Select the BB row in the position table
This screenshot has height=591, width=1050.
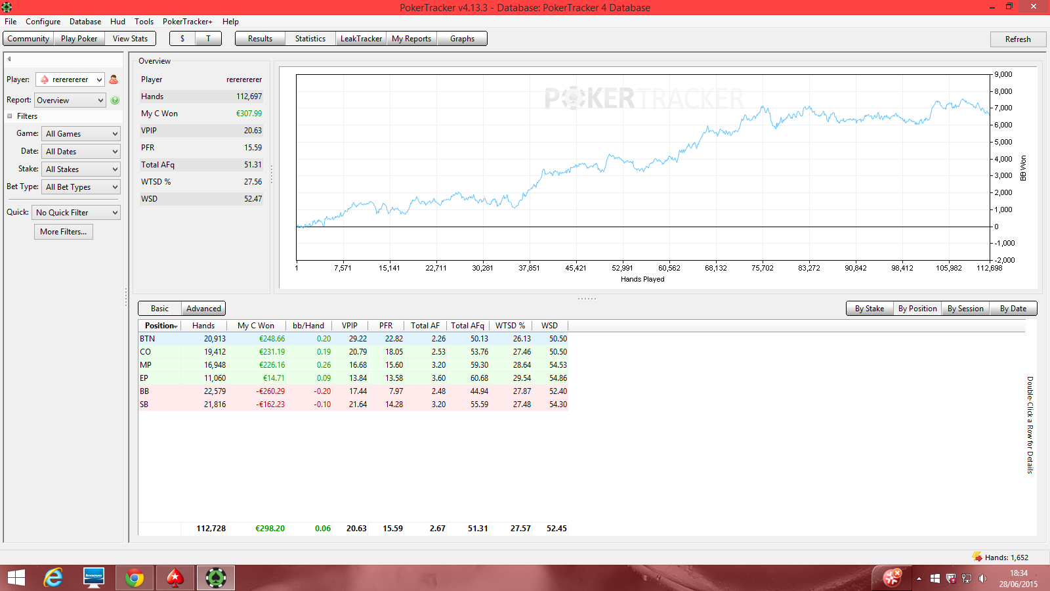click(353, 391)
